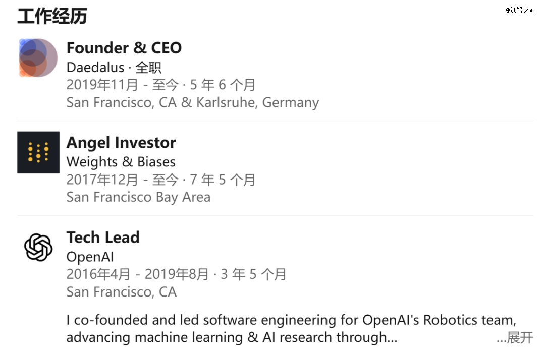The width and height of the screenshot is (545, 355).
Task: Click San Francisco Bay Area location text
Action: point(138,197)
